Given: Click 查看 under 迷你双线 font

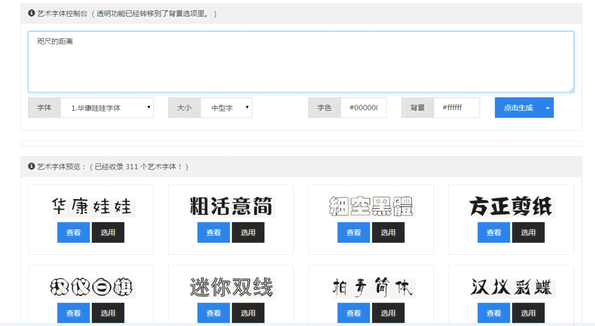Looking at the screenshot, I should (213, 313).
